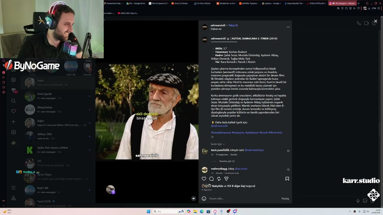This screenshot has height=215, width=383.
Task: Open the @ae.elmas mention
Action: pyautogui.click(x=241, y=169)
